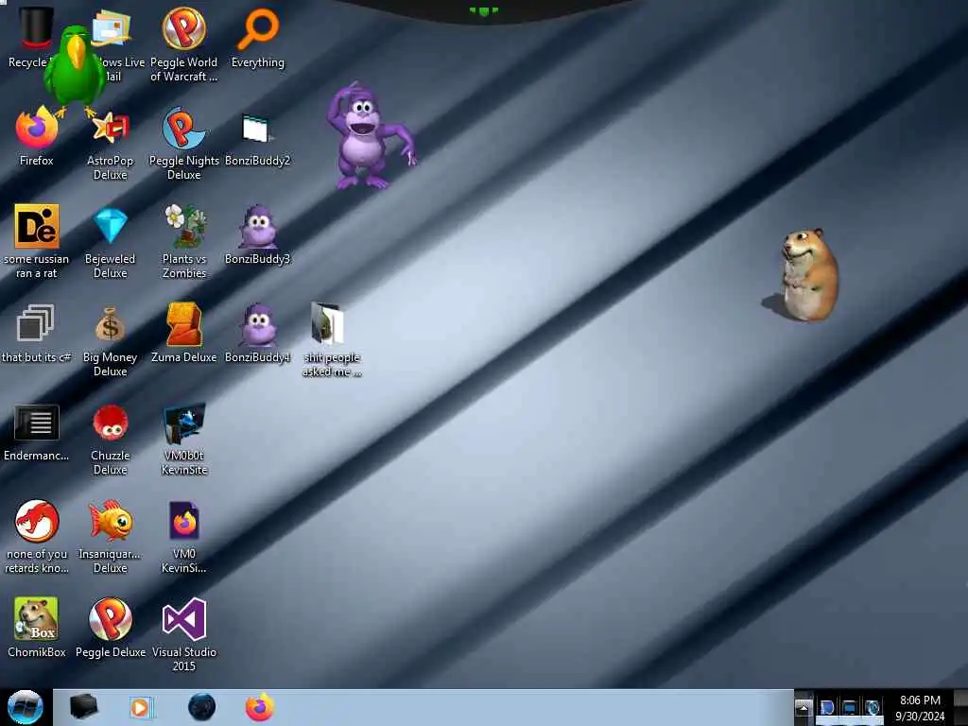The image size is (968, 726).
Task: Open the Endermanc... desktop icon
Action: (x=37, y=423)
